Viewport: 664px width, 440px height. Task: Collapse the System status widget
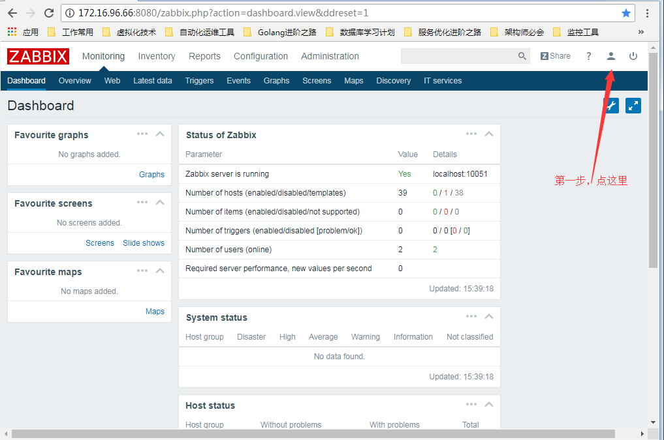pyautogui.click(x=489, y=317)
